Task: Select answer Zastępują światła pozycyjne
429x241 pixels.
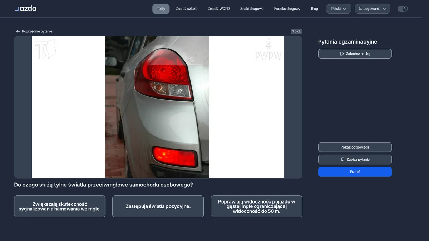Action: click(158, 206)
